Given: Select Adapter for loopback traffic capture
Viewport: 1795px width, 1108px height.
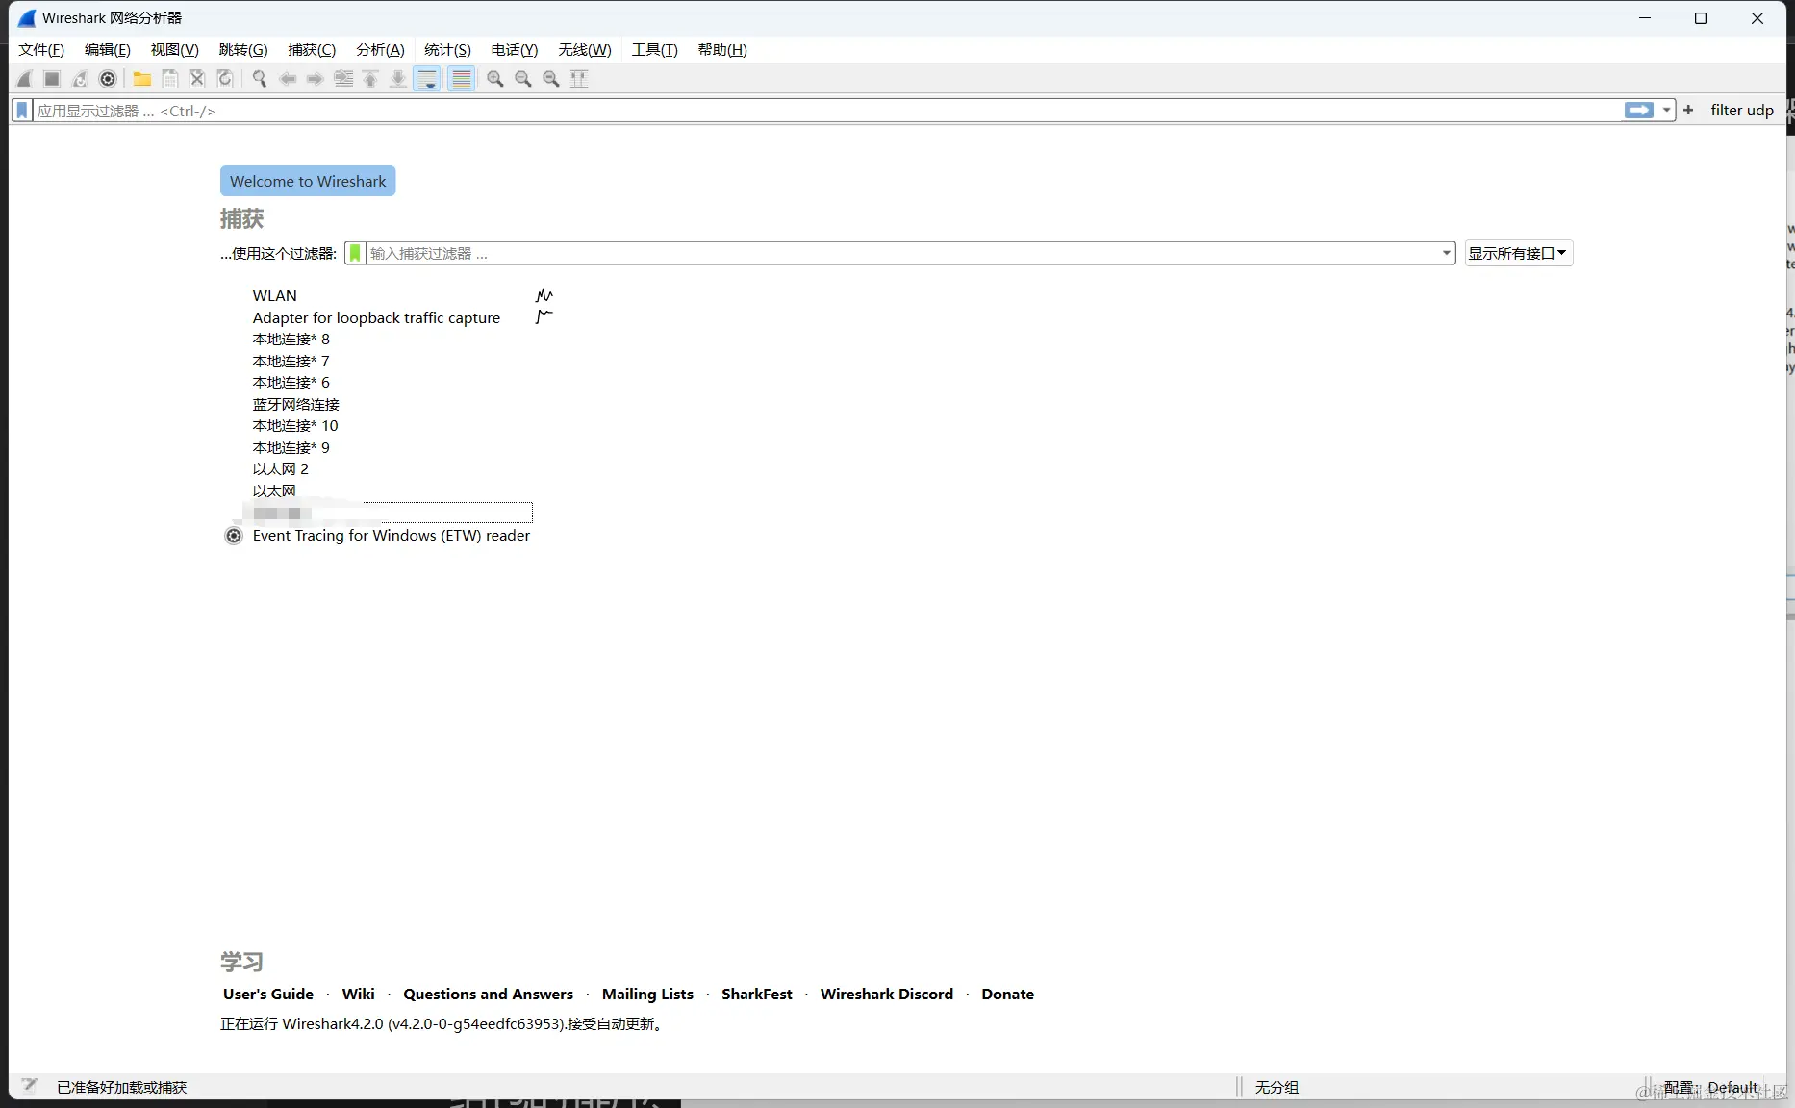Looking at the screenshot, I should (376, 318).
